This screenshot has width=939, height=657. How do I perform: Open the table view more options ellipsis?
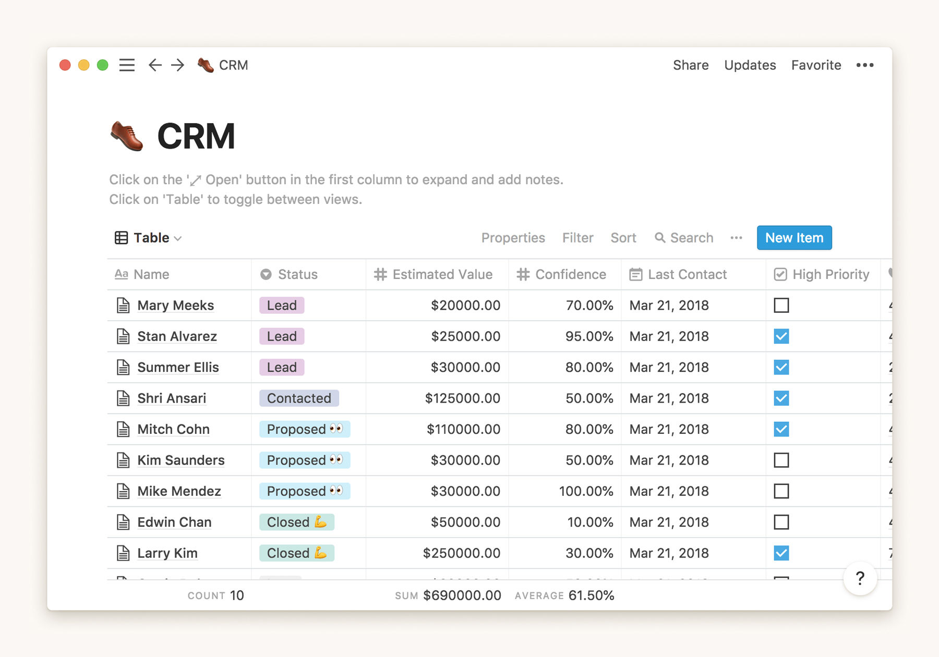coord(736,238)
